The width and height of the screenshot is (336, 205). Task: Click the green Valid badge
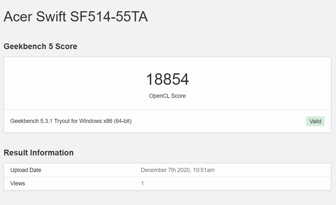click(315, 121)
